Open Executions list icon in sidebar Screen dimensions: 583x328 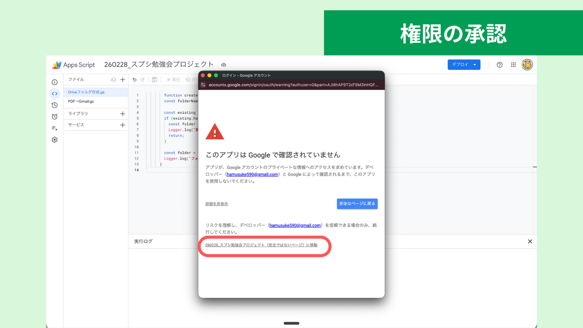point(55,128)
